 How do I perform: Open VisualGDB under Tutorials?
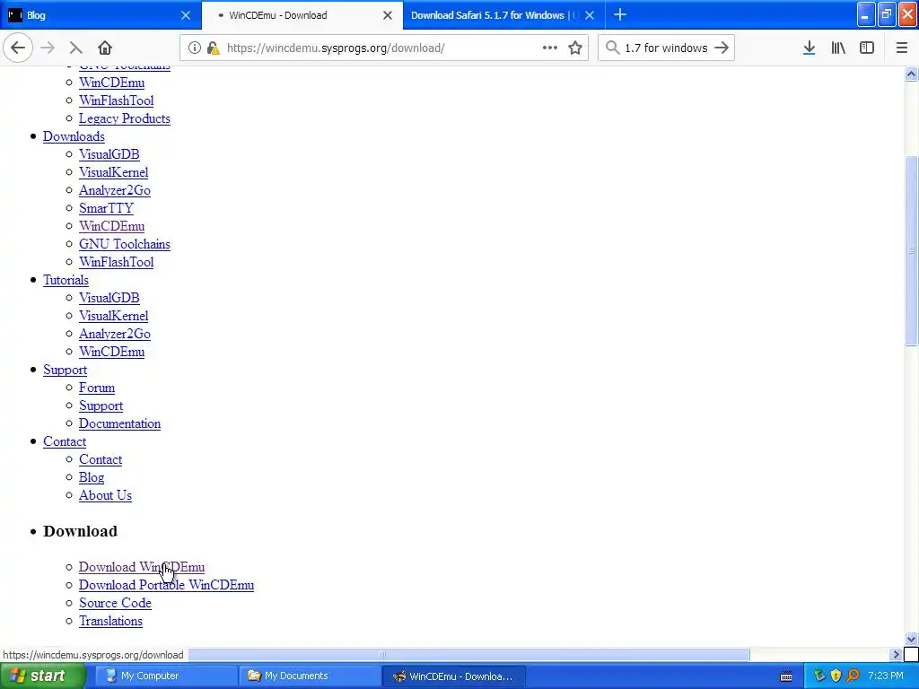point(109,298)
